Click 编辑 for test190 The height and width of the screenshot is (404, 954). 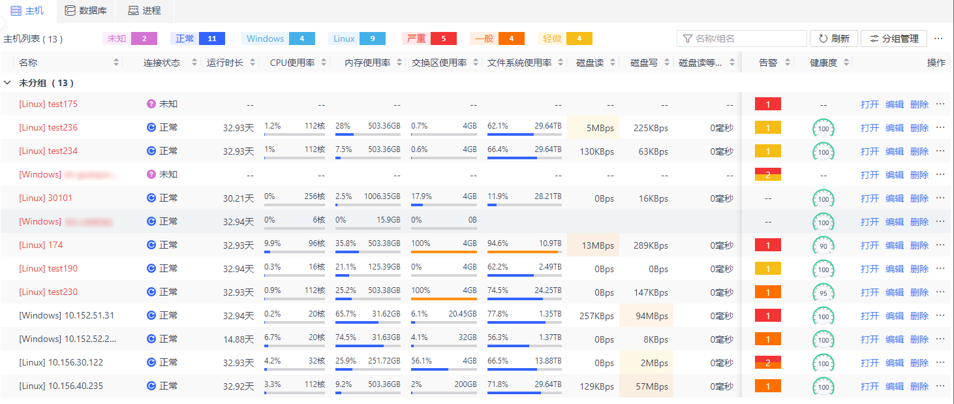click(895, 269)
